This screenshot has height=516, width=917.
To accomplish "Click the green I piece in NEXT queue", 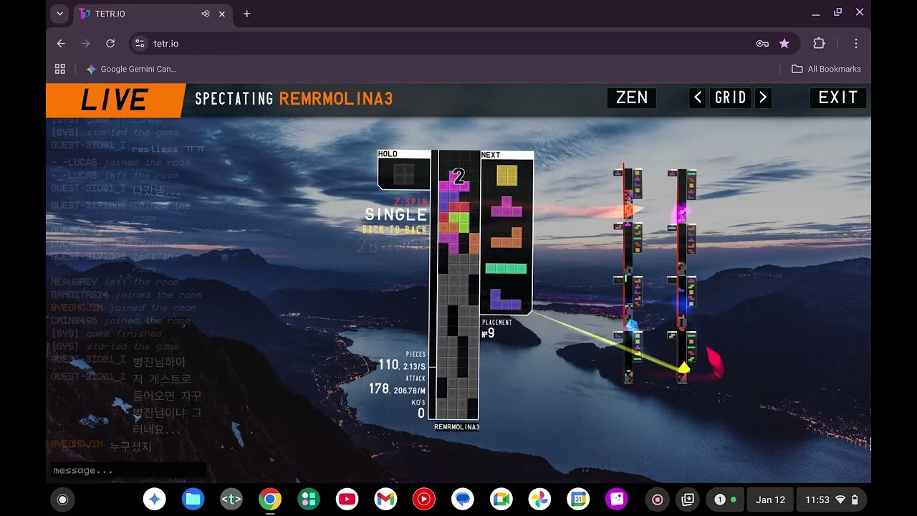I will pos(506,268).
